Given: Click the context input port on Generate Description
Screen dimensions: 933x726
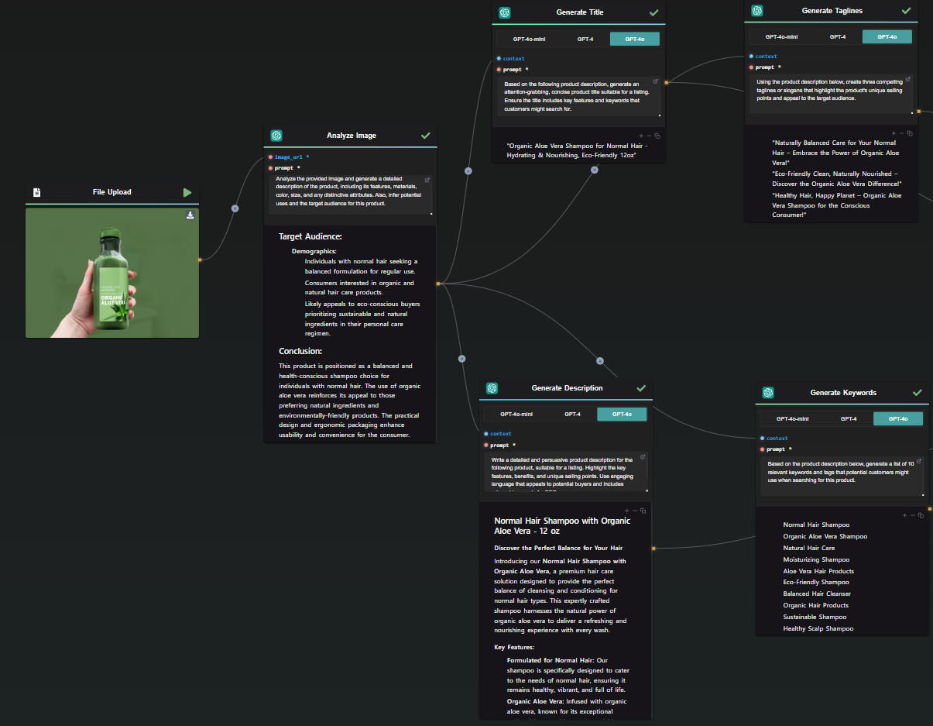Looking at the screenshot, I should pyautogui.click(x=486, y=434).
